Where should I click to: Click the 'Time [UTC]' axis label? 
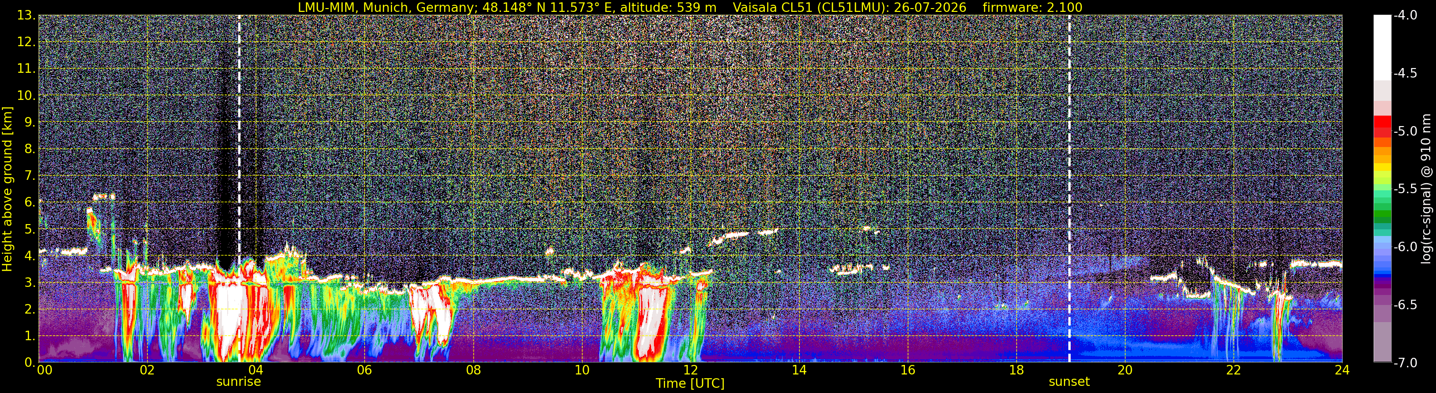point(690,383)
